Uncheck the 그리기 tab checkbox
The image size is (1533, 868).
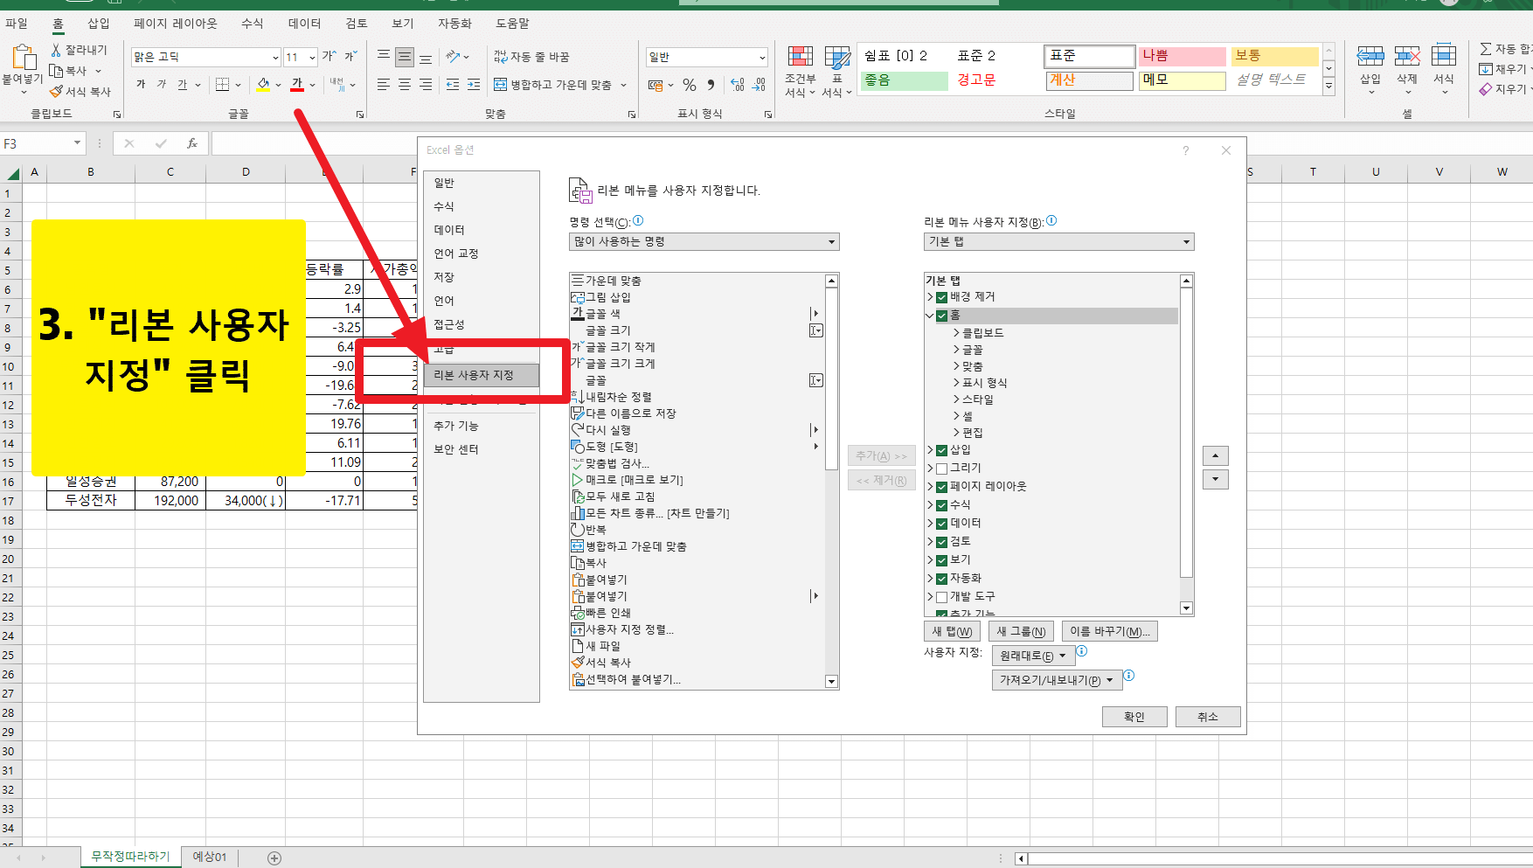pos(941,468)
